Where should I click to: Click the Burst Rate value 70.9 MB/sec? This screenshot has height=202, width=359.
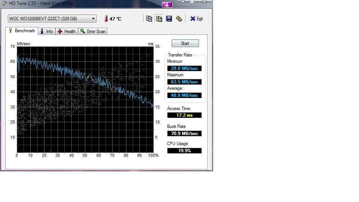[x=184, y=133]
